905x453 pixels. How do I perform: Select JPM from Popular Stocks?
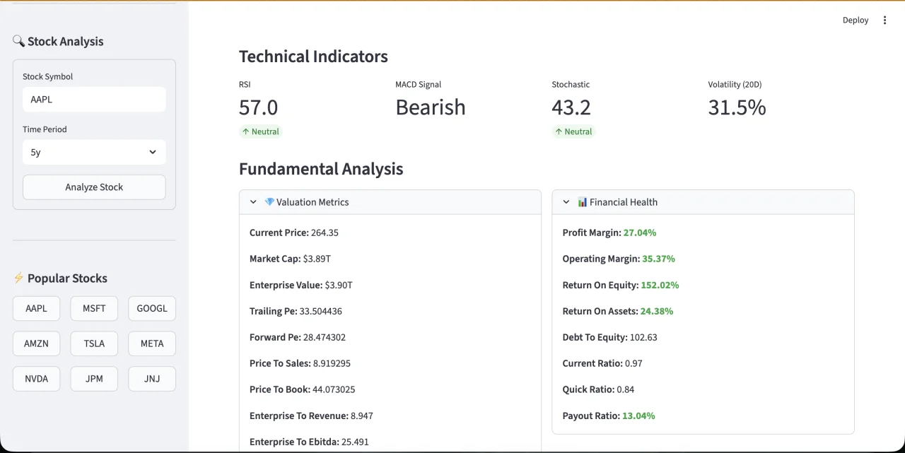pyautogui.click(x=94, y=379)
